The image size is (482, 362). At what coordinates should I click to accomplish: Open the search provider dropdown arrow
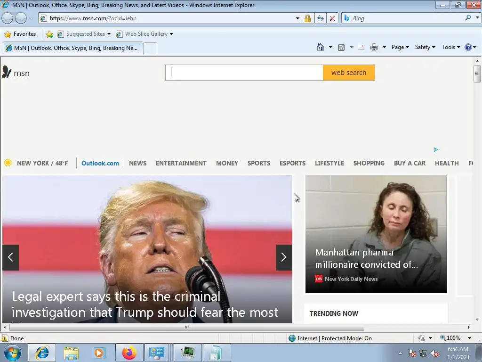pyautogui.click(x=477, y=18)
